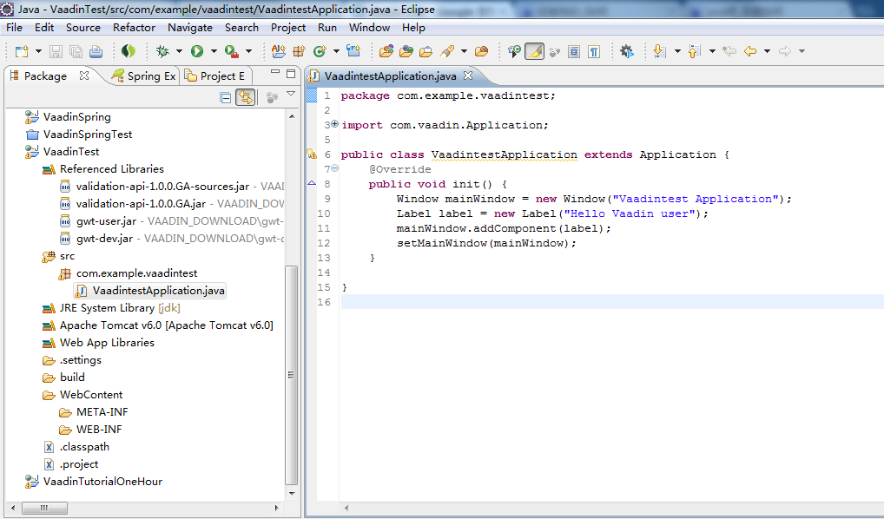884x519 pixels.
Task: Click the Save toolbar icon
Action: (56, 51)
